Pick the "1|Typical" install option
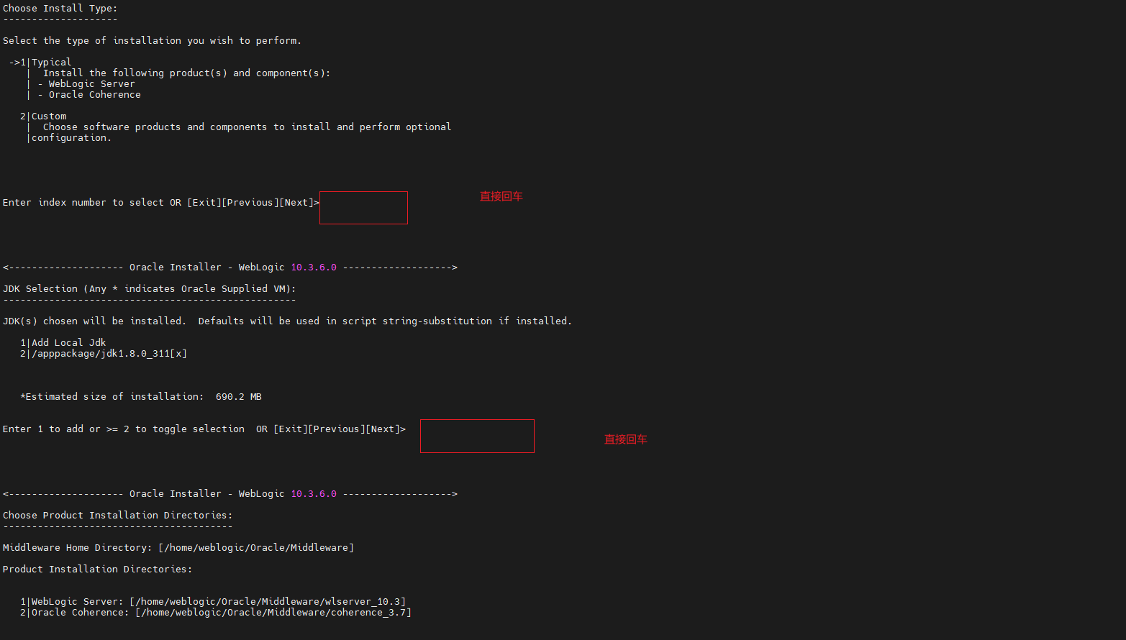This screenshot has width=1126, height=640. (x=45, y=63)
